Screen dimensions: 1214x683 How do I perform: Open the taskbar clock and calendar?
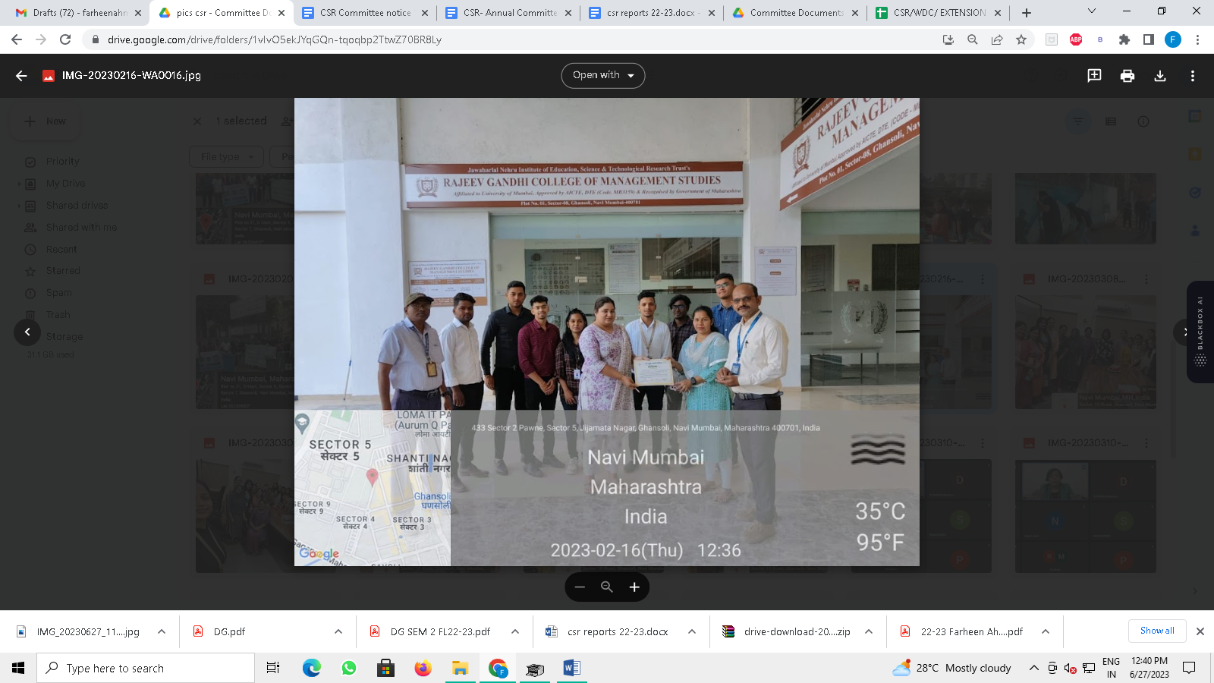coord(1149,668)
